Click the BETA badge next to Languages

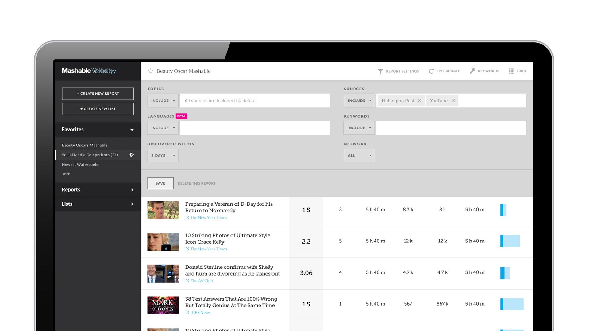click(x=181, y=116)
